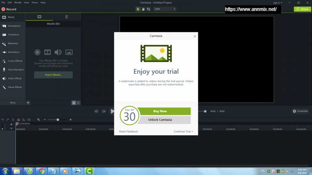Viewport: 312px width, 175px height.
Task: Switch to the Media Bin tab icon
Action: pos(39,17)
